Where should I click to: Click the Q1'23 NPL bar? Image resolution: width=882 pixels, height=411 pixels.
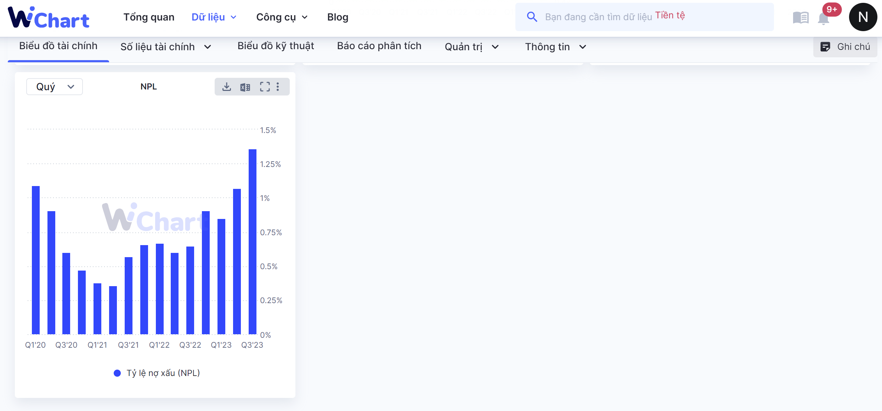[x=221, y=276]
